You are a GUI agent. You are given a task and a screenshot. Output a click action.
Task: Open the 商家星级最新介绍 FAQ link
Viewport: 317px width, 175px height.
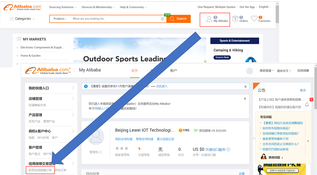276,139
